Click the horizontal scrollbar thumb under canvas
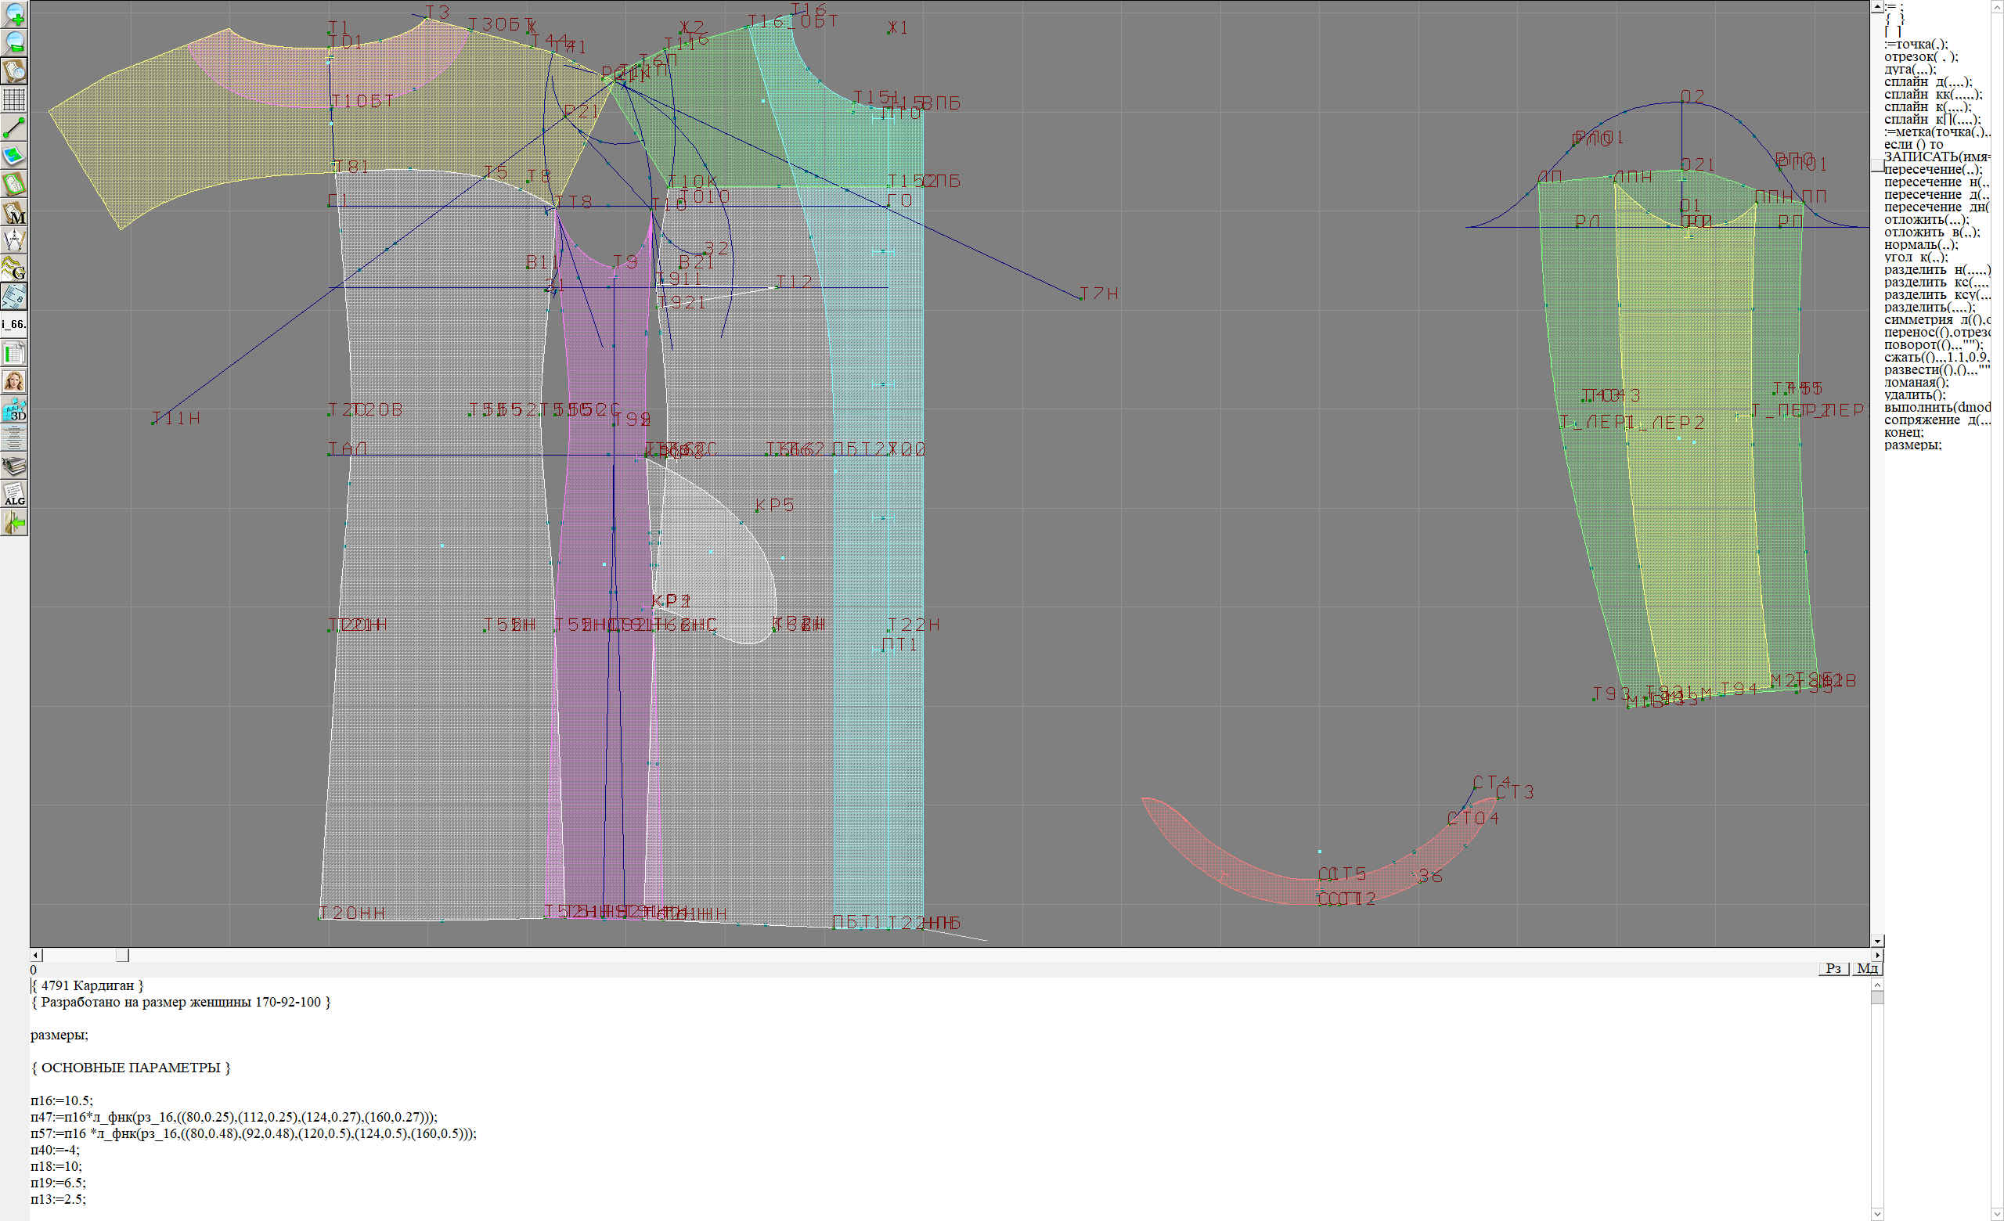The image size is (2004, 1221). [x=122, y=955]
